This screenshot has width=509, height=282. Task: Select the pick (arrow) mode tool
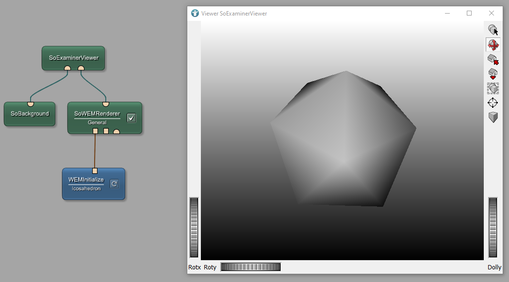click(493, 30)
